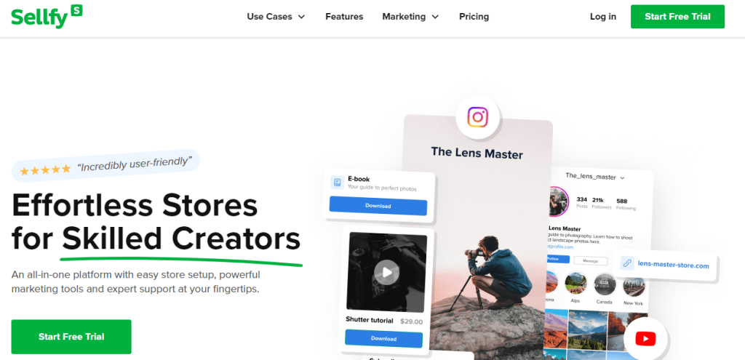This screenshot has height=360, width=745.
Task: Open the Features menu item
Action: click(x=344, y=17)
